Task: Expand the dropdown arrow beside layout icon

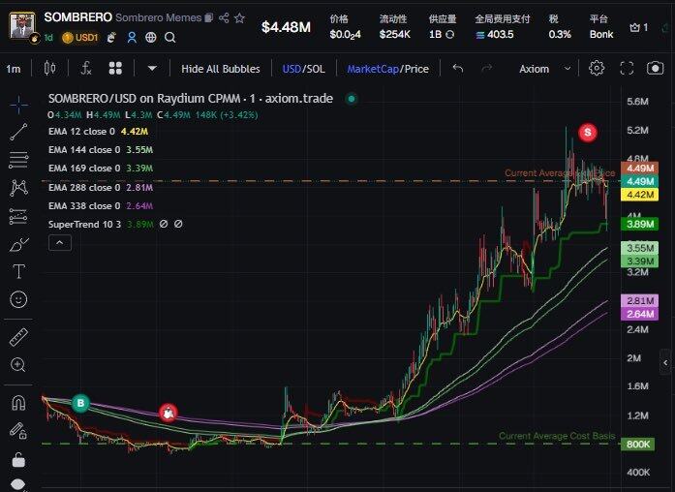Action: (152, 69)
